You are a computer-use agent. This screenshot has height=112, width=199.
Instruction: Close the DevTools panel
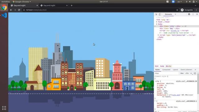tap(197, 14)
